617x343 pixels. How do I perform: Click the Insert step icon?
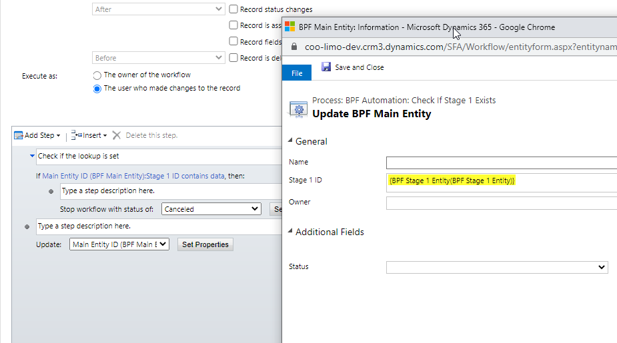[x=76, y=135]
